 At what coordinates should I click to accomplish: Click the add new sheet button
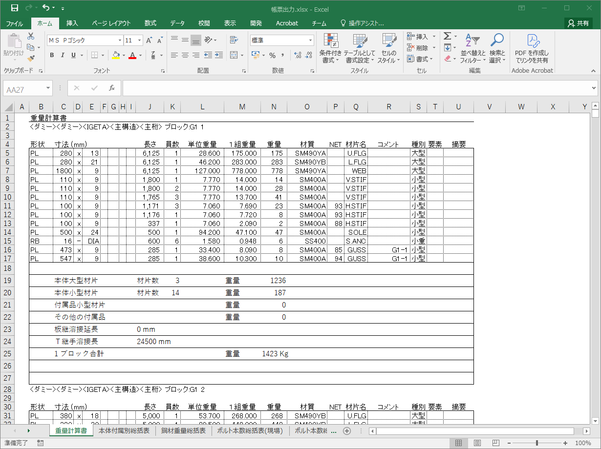pyautogui.click(x=347, y=431)
